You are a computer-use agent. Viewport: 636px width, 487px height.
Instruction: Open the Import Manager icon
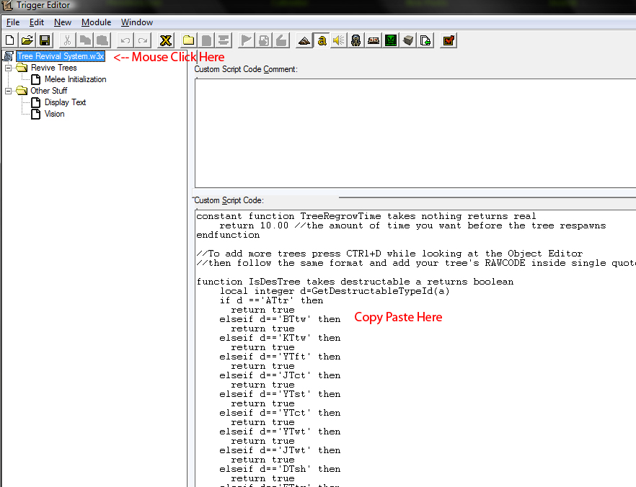point(425,40)
